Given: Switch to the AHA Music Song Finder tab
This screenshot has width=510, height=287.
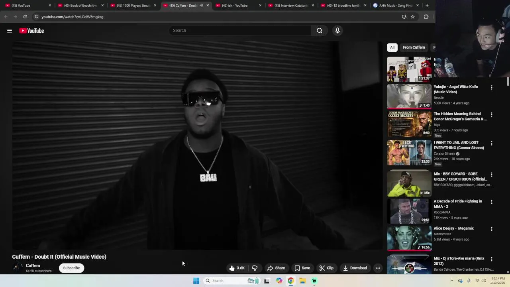Looking at the screenshot, I should 395,6.
